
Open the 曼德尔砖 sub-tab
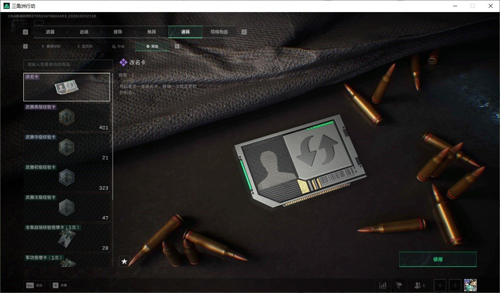click(x=51, y=46)
